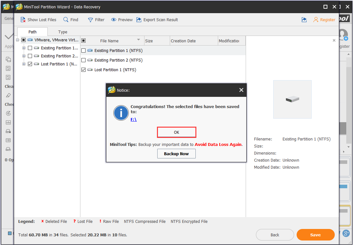
Task: Expand Existing Partition 2 tree node
Action: pyautogui.click(x=24, y=56)
